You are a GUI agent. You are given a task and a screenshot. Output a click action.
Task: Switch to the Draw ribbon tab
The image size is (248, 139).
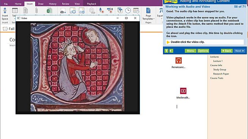coord(41,4)
